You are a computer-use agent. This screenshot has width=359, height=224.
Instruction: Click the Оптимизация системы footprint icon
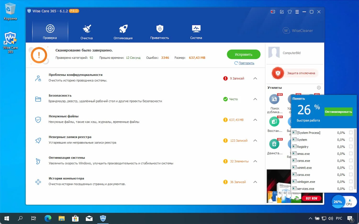[x=38, y=161]
